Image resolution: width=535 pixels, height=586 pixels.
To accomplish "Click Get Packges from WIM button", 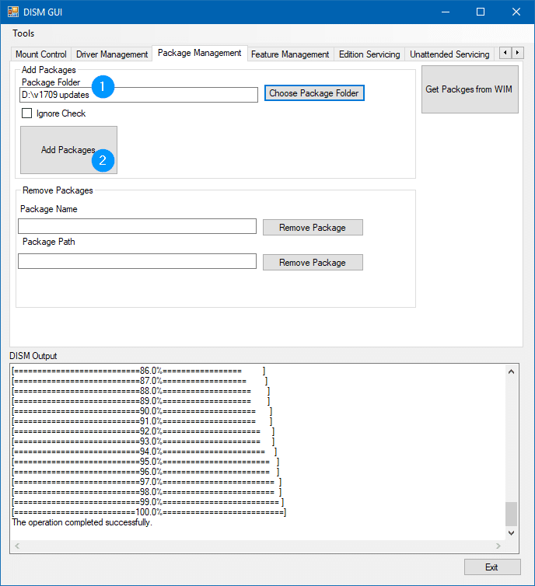I will pyautogui.click(x=470, y=89).
